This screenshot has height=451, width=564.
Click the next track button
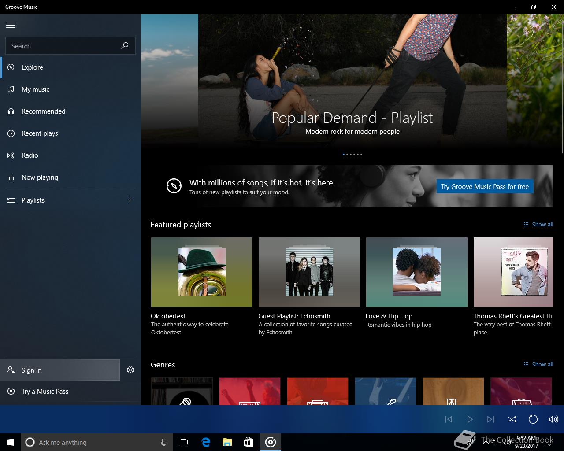[491, 419]
